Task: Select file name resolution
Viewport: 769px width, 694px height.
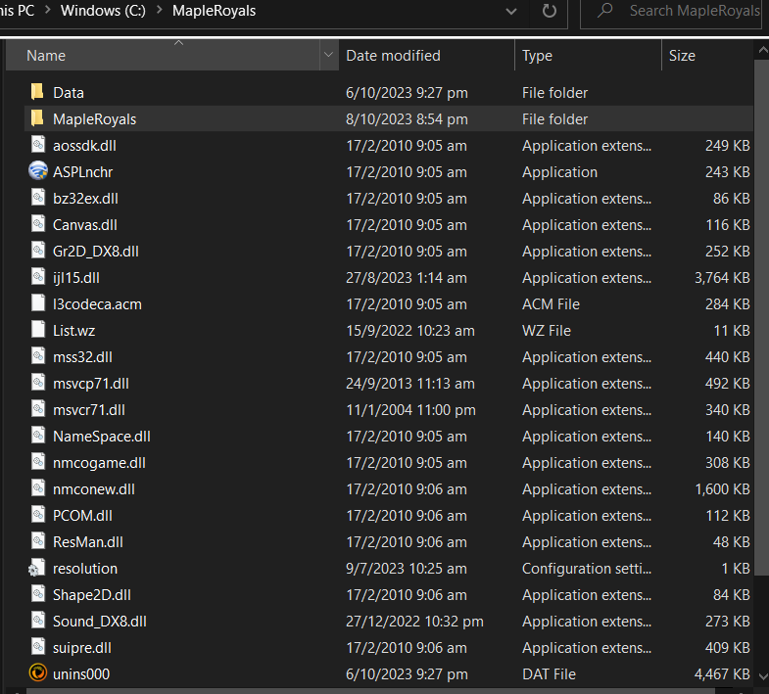Action: [x=85, y=568]
